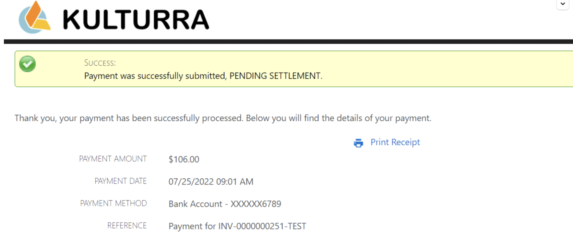
Task: Open the Print Receipt link
Action: click(395, 142)
